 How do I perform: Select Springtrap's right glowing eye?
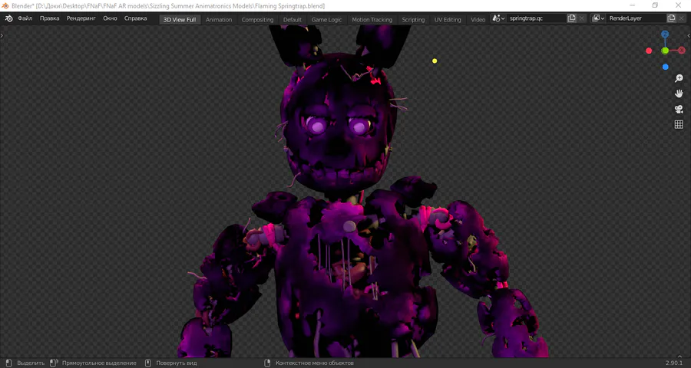[359, 128]
